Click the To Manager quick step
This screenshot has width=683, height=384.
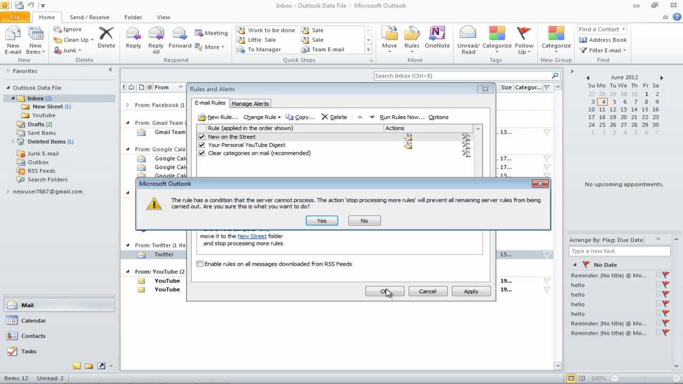click(x=259, y=50)
